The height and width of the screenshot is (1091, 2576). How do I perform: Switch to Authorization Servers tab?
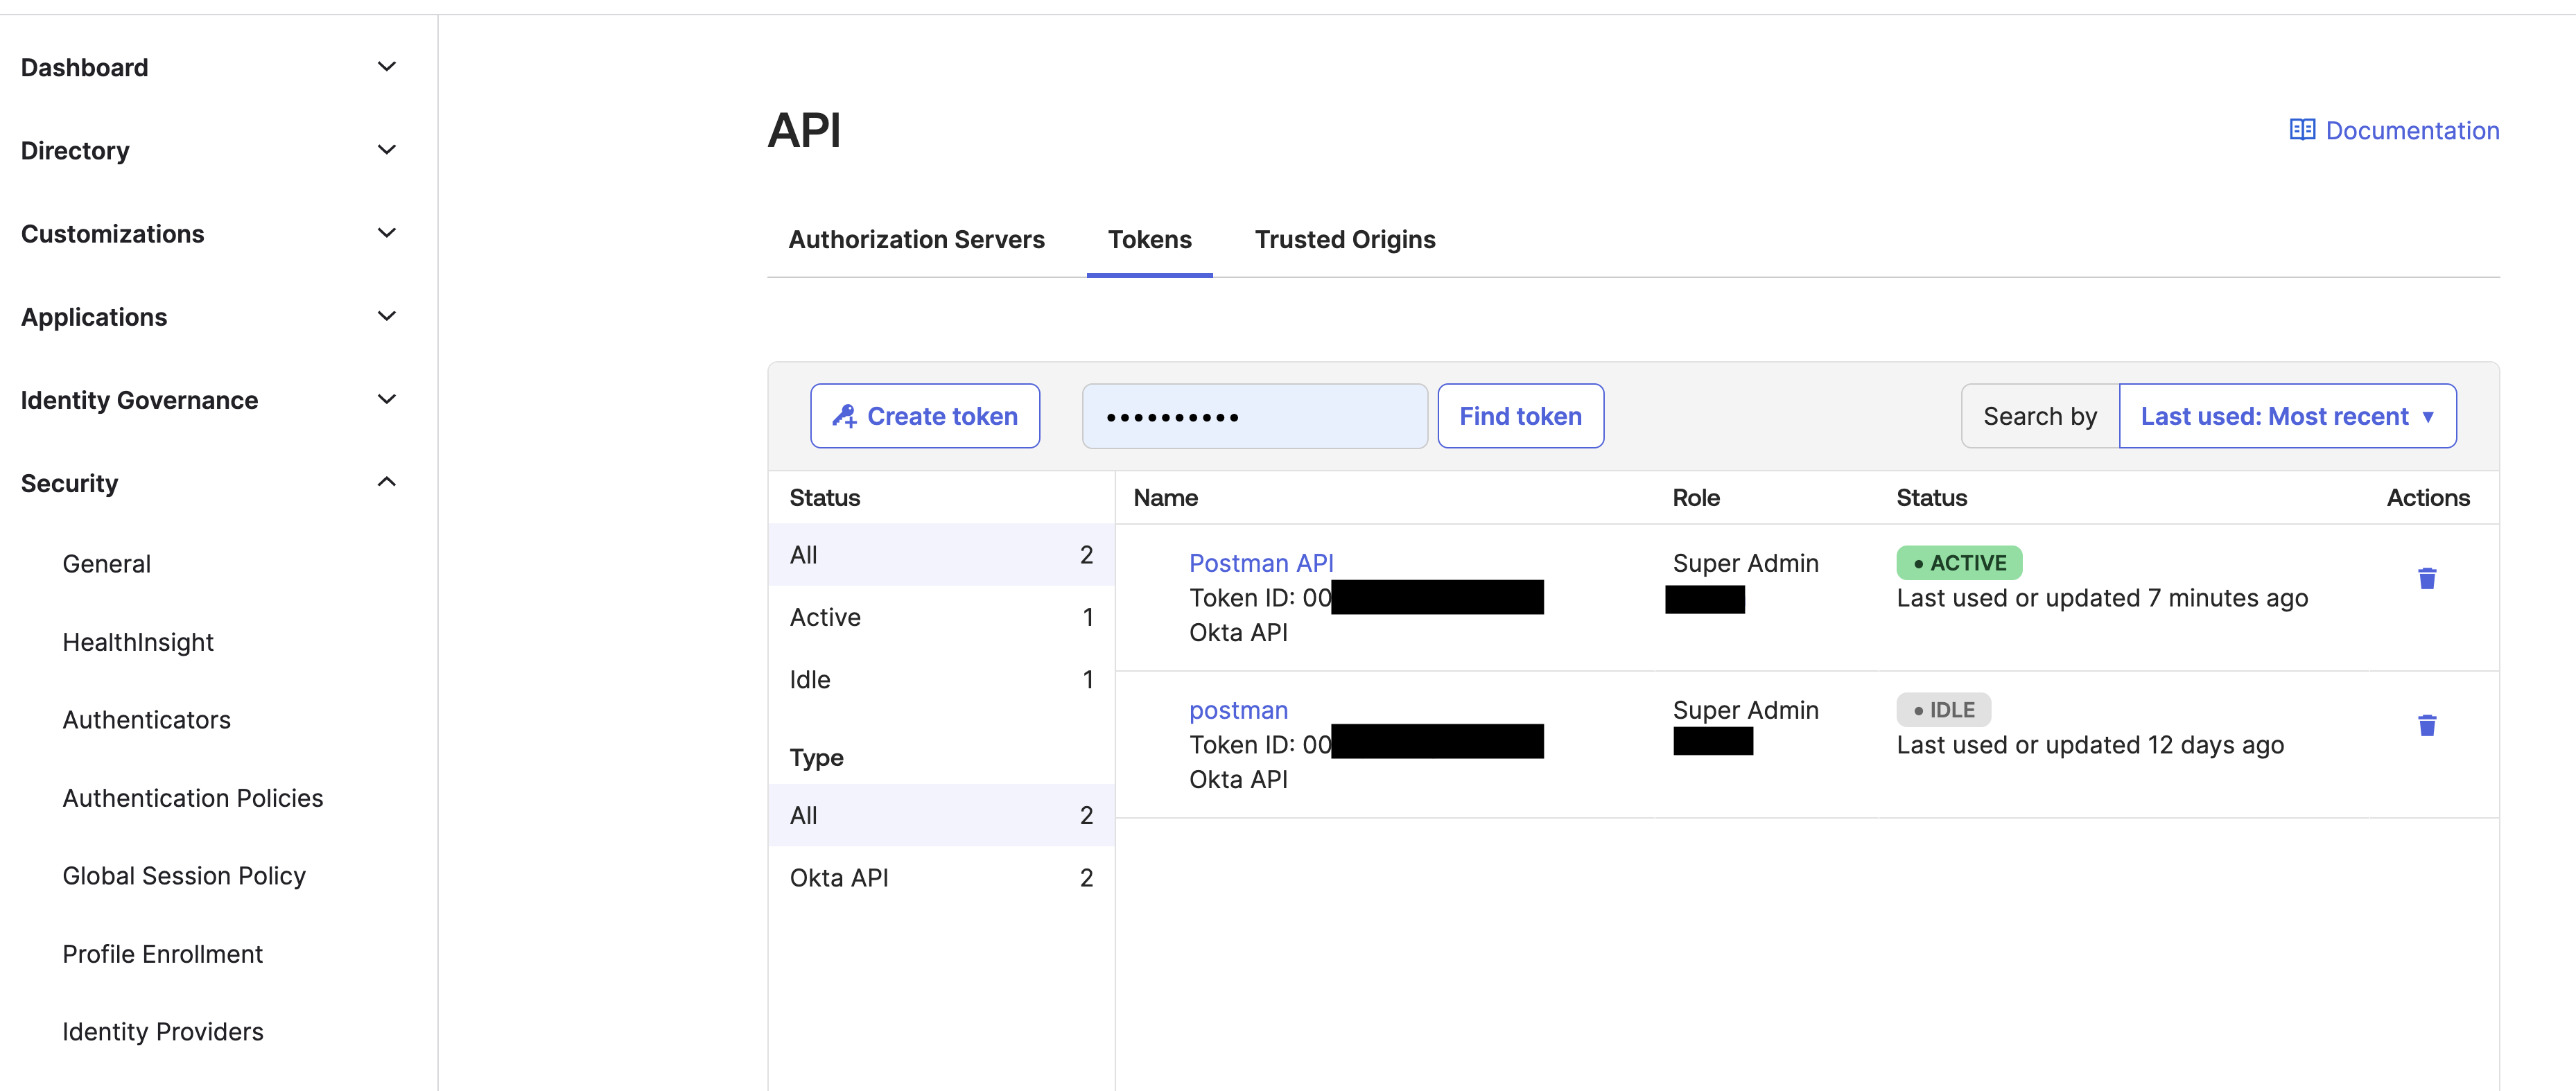[x=915, y=240]
